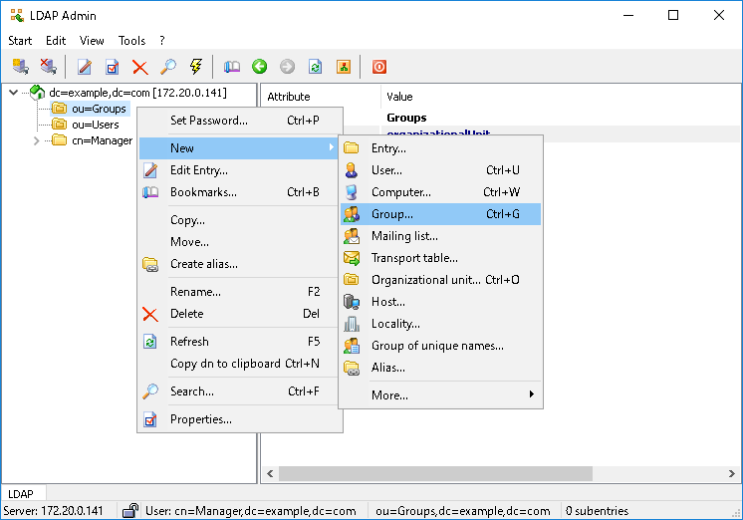Click the bold Groups value cell
This screenshot has height=520, width=743.
[406, 118]
